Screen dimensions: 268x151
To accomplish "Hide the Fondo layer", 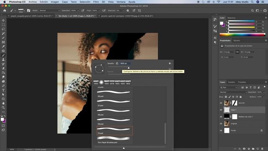I will point(221,130).
